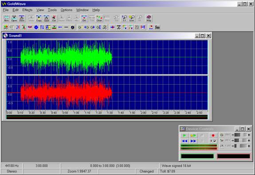Click the Copy To (Cpy2) toolbar icon
Image resolution: width=255 pixels, height=175 pixels.
47,18
